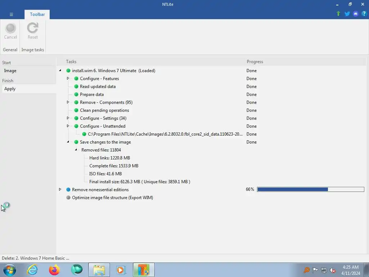Click green status dot of install.wim row
This screenshot has width=369, height=277.
click(68, 71)
